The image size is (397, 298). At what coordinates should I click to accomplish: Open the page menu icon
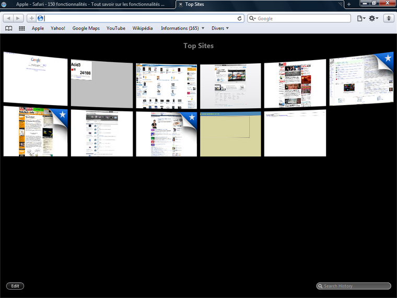click(361, 18)
